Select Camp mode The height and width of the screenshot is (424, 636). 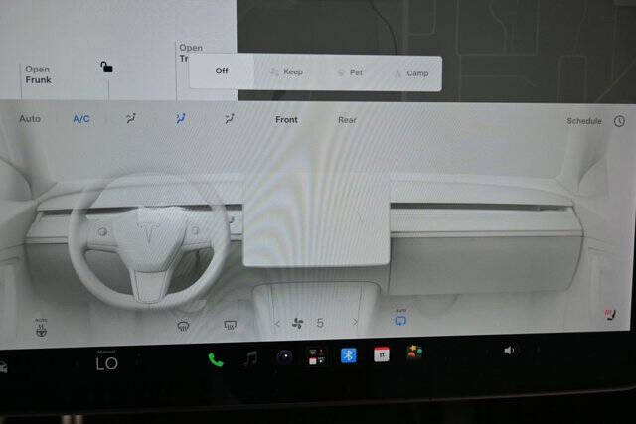[412, 73]
